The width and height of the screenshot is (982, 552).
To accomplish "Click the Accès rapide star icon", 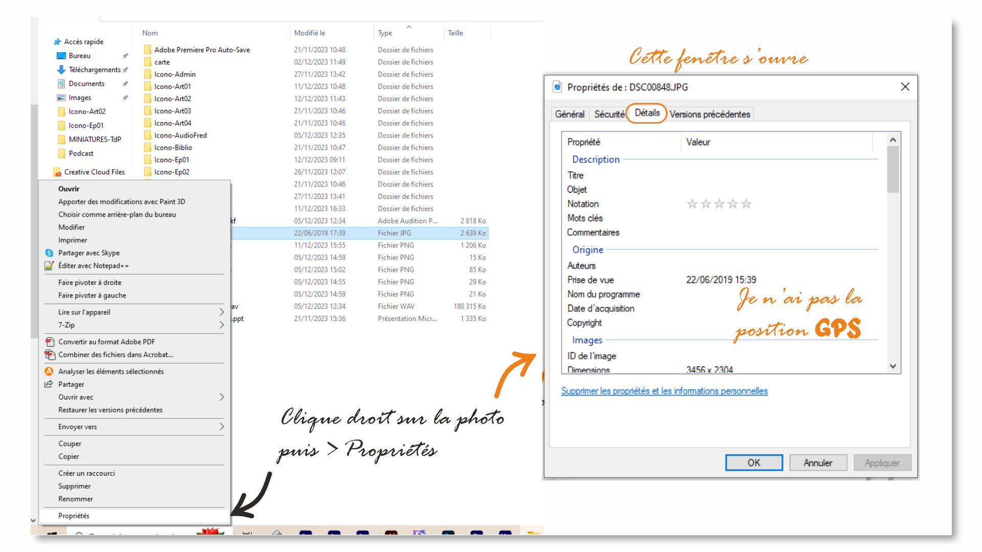I will point(57,42).
